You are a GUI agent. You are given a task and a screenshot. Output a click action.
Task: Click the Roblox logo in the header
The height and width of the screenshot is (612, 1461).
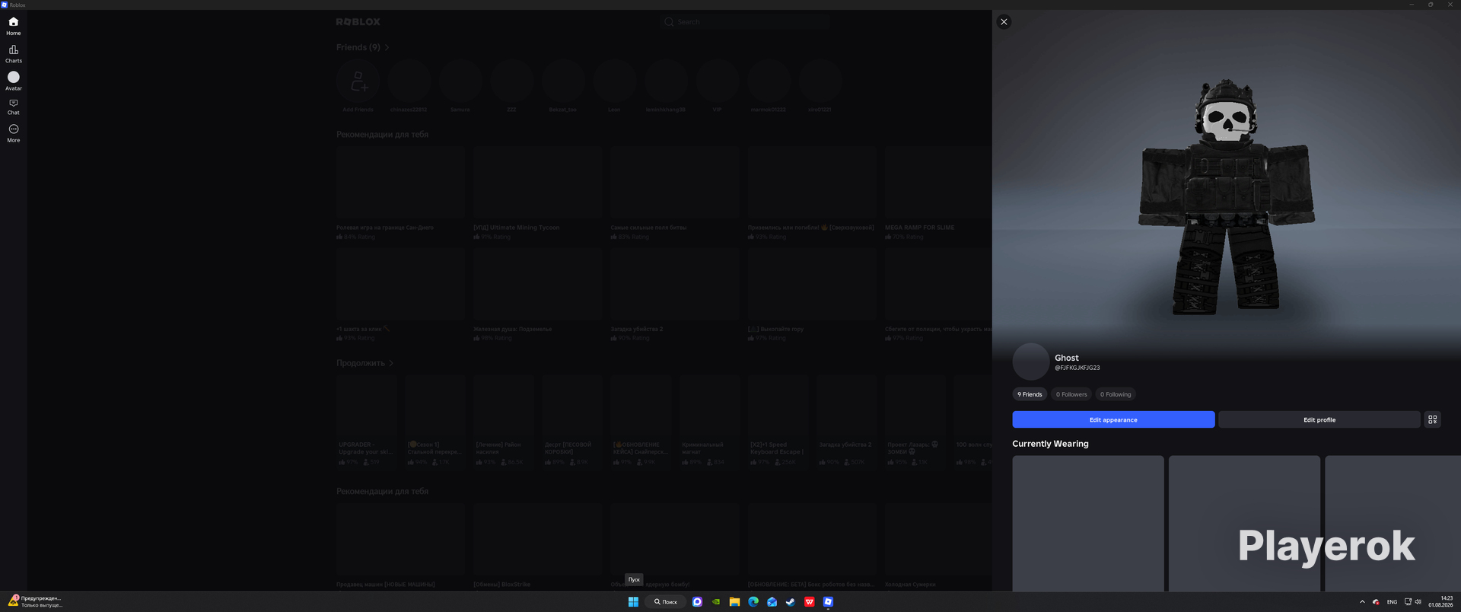(358, 22)
